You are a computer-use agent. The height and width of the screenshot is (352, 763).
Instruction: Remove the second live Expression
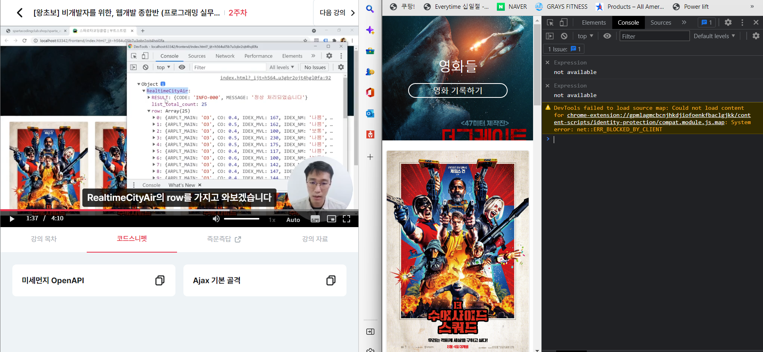[x=547, y=86]
